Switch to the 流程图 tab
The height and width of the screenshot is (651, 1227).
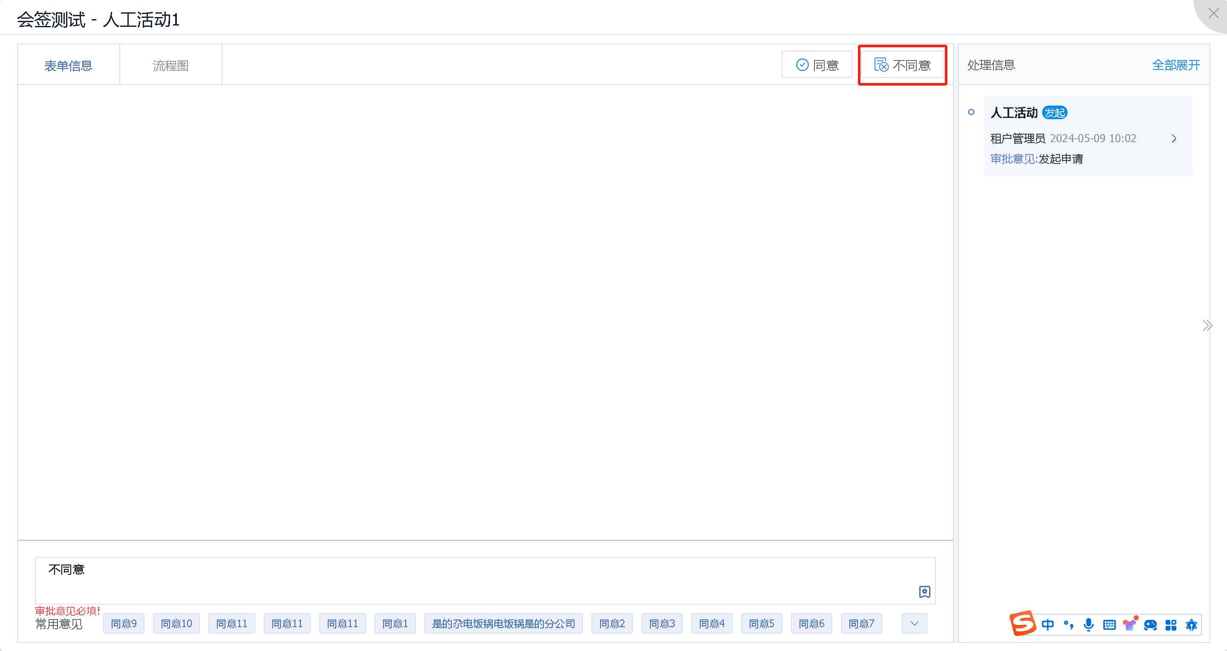170,65
